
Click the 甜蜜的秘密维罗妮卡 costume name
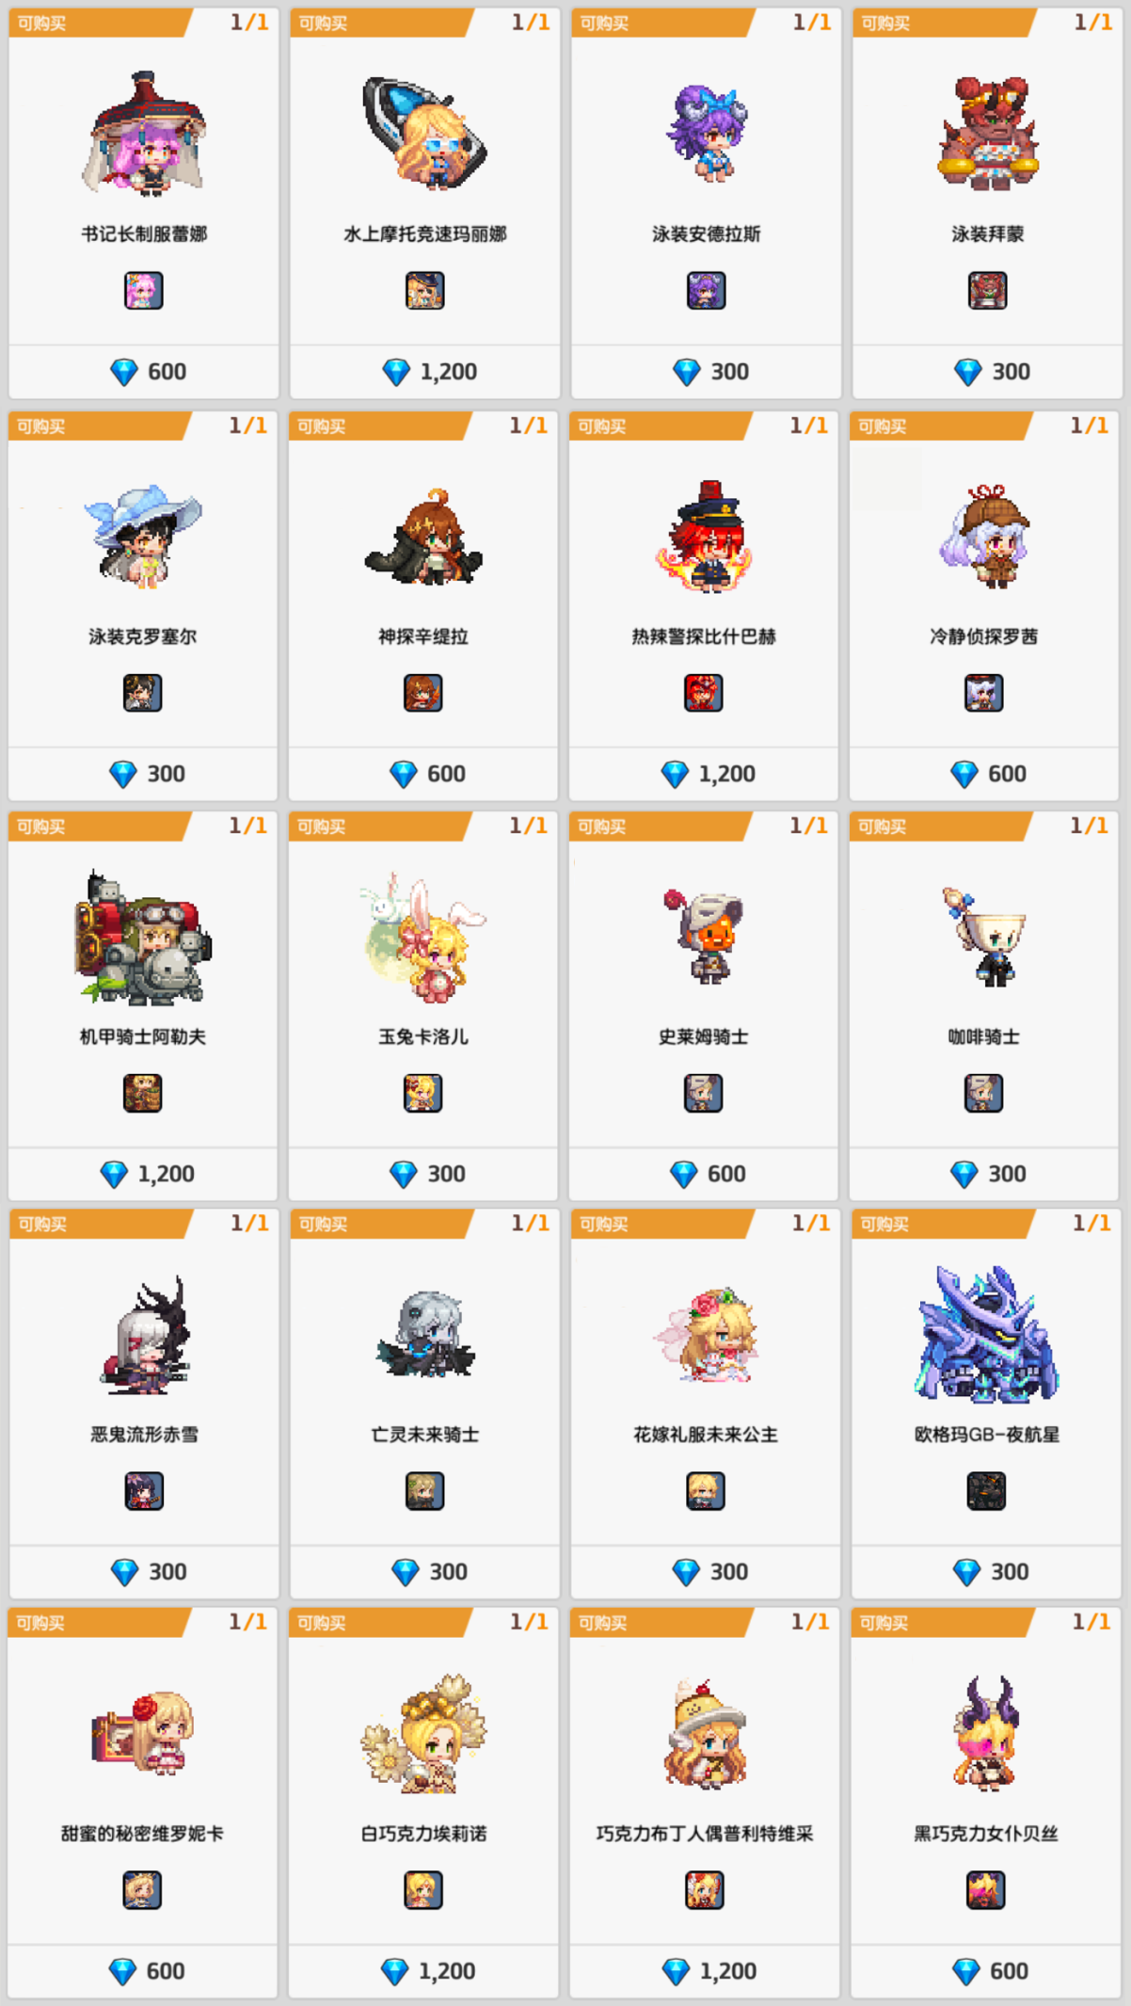click(x=142, y=1833)
